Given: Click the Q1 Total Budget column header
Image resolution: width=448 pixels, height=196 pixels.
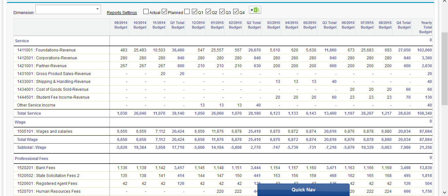Looking at the screenshot, I should tap(177, 25).
